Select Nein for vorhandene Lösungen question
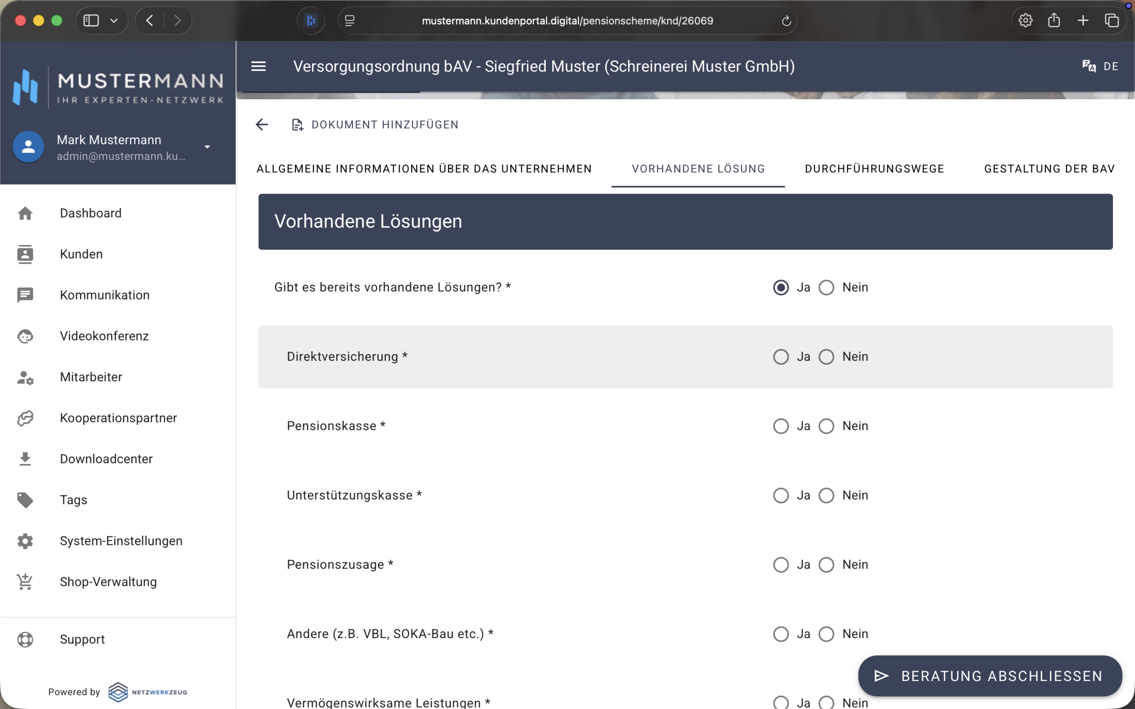Viewport: 1135px width, 709px height. (x=826, y=288)
